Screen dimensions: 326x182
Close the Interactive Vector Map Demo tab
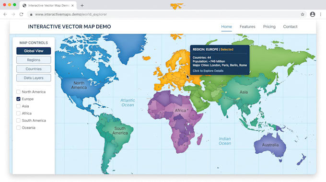click(x=72, y=6)
